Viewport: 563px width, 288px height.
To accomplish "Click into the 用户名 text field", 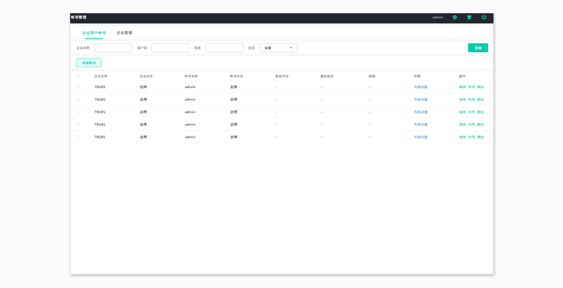I will [x=170, y=48].
